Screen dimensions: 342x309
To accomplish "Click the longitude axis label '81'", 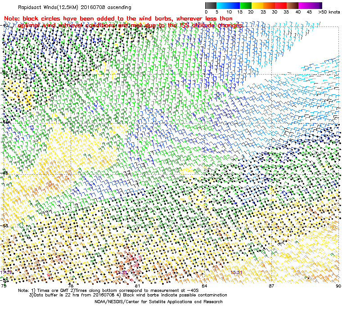I will (x=137, y=286).
